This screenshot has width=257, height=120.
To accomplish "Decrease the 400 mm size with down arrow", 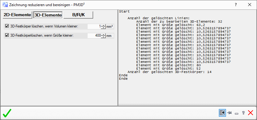I will [x=103, y=37].
